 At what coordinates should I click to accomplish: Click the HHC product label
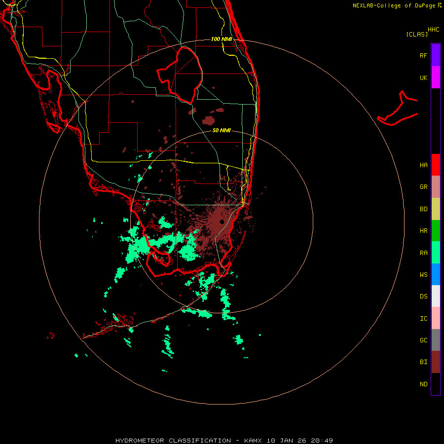click(x=433, y=30)
